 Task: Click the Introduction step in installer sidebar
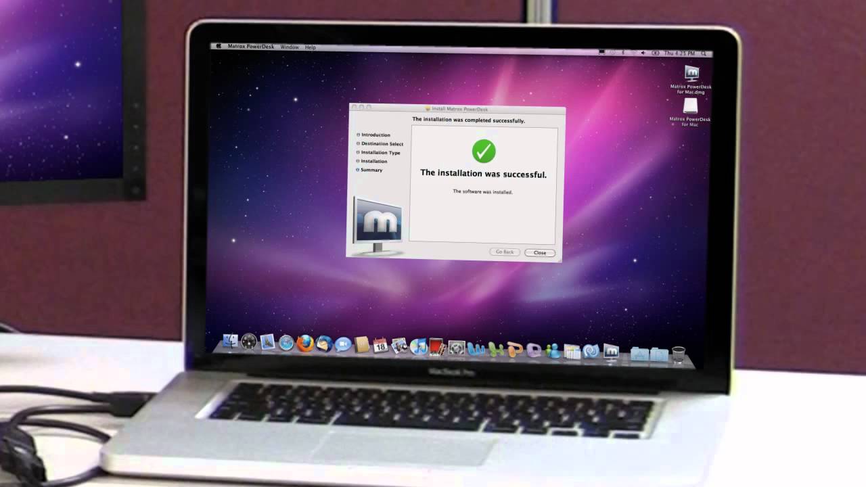(x=375, y=135)
